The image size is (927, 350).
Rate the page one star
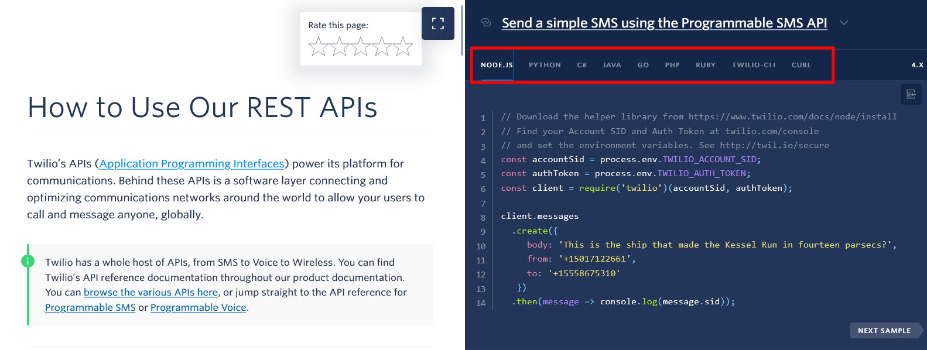(x=319, y=47)
